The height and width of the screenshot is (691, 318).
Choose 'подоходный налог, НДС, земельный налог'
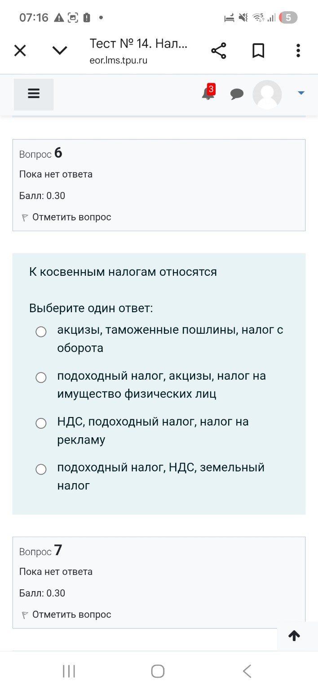[x=41, y=469]
